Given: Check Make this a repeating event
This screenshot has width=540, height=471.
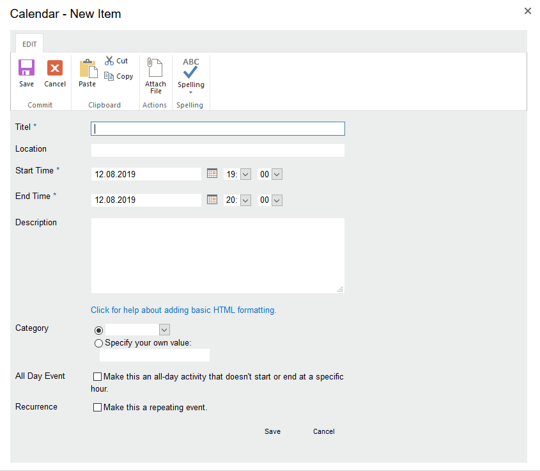Looking at the screenshot, I should click(x=97, y=407).
